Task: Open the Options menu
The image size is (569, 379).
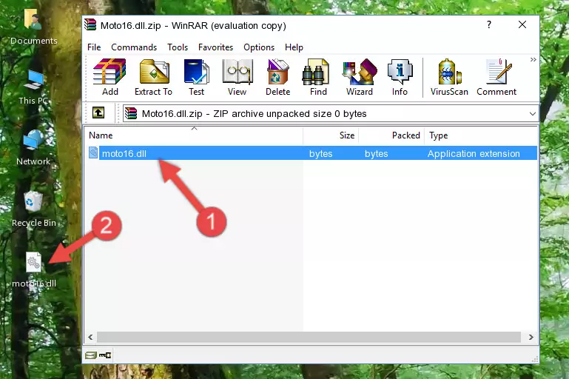Action: [259, 47]
